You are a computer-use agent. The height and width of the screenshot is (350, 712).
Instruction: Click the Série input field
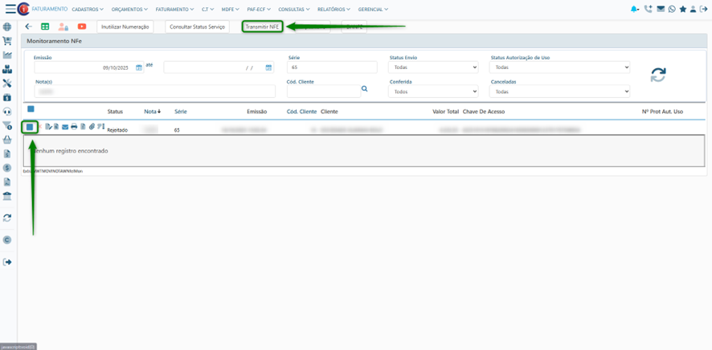pos(331,67)
